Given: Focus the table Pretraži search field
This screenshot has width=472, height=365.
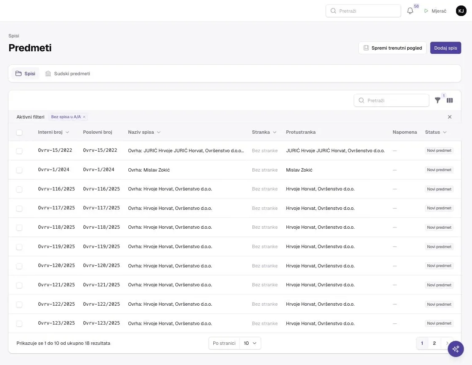Looking at the screenshot, I should (391, 100).
